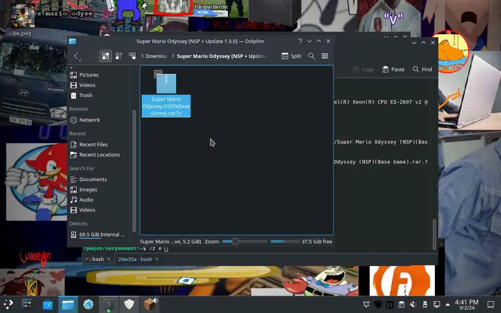
Task: Go forward in Dolphin navigation
Action: pos(90,56)
